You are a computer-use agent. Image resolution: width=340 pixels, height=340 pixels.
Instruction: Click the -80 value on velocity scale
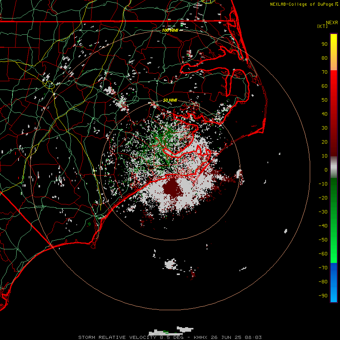pos(323,282)
